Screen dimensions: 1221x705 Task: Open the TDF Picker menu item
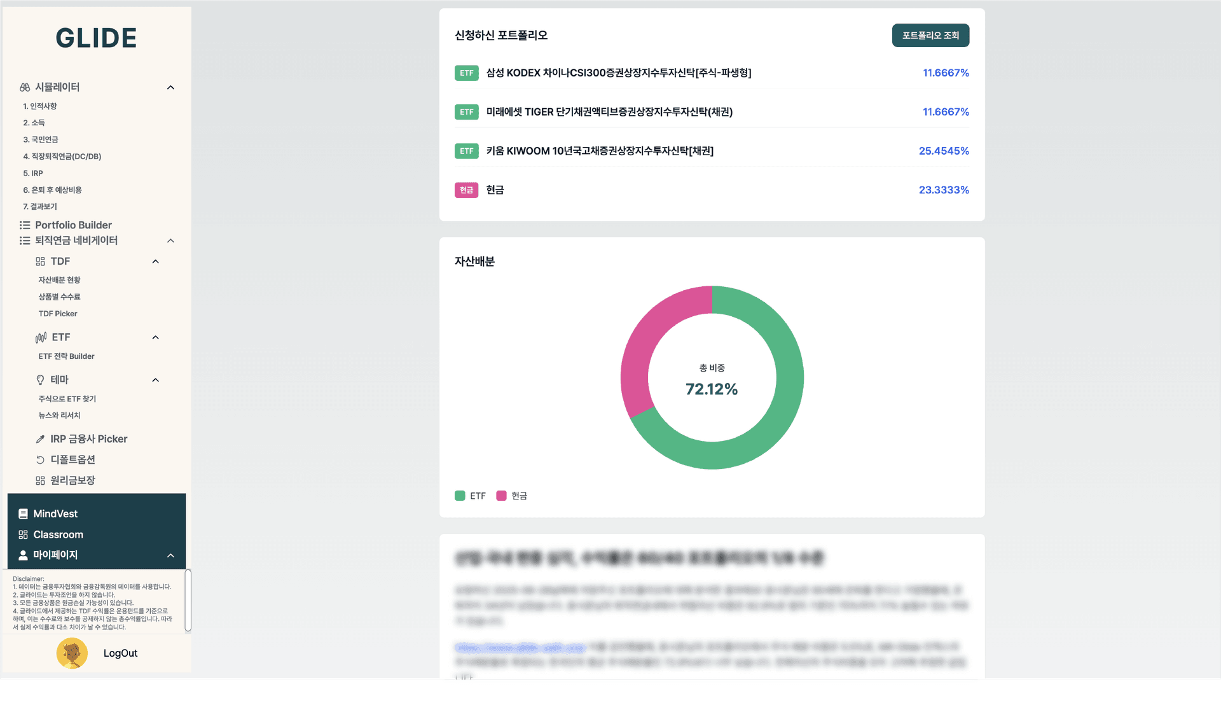tap(58, 314)
